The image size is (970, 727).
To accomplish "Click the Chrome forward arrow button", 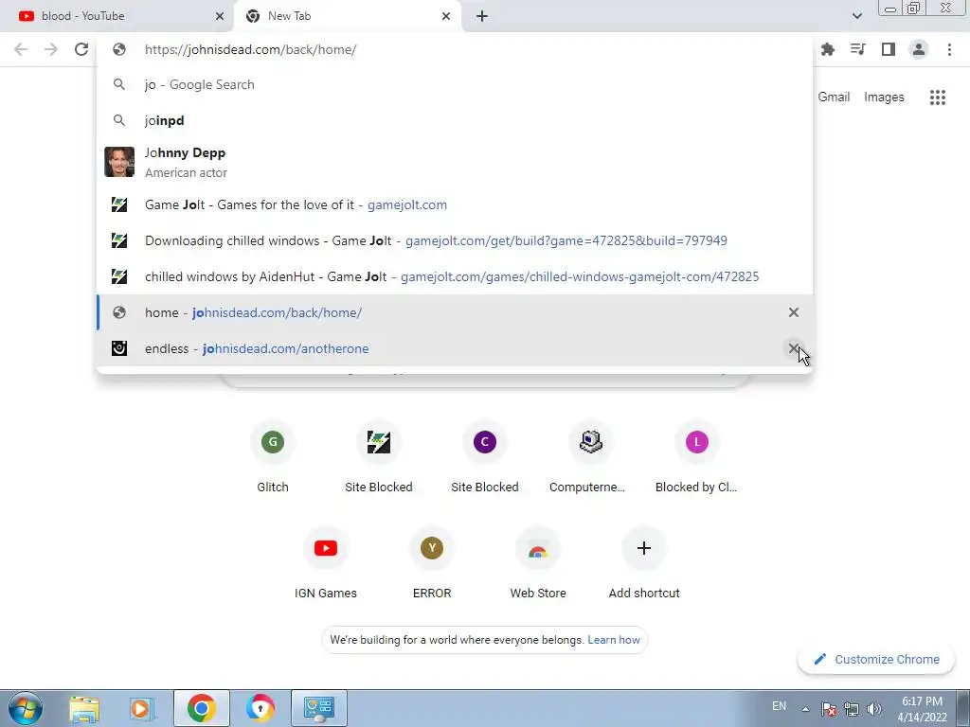I will [x=51, y=49].
